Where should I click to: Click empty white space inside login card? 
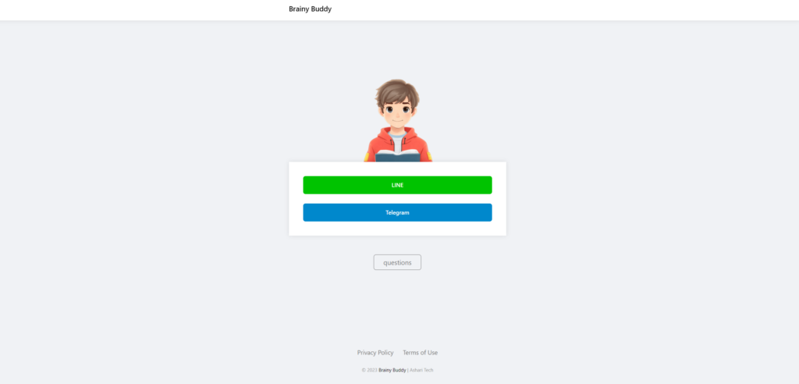coord(397,229)
